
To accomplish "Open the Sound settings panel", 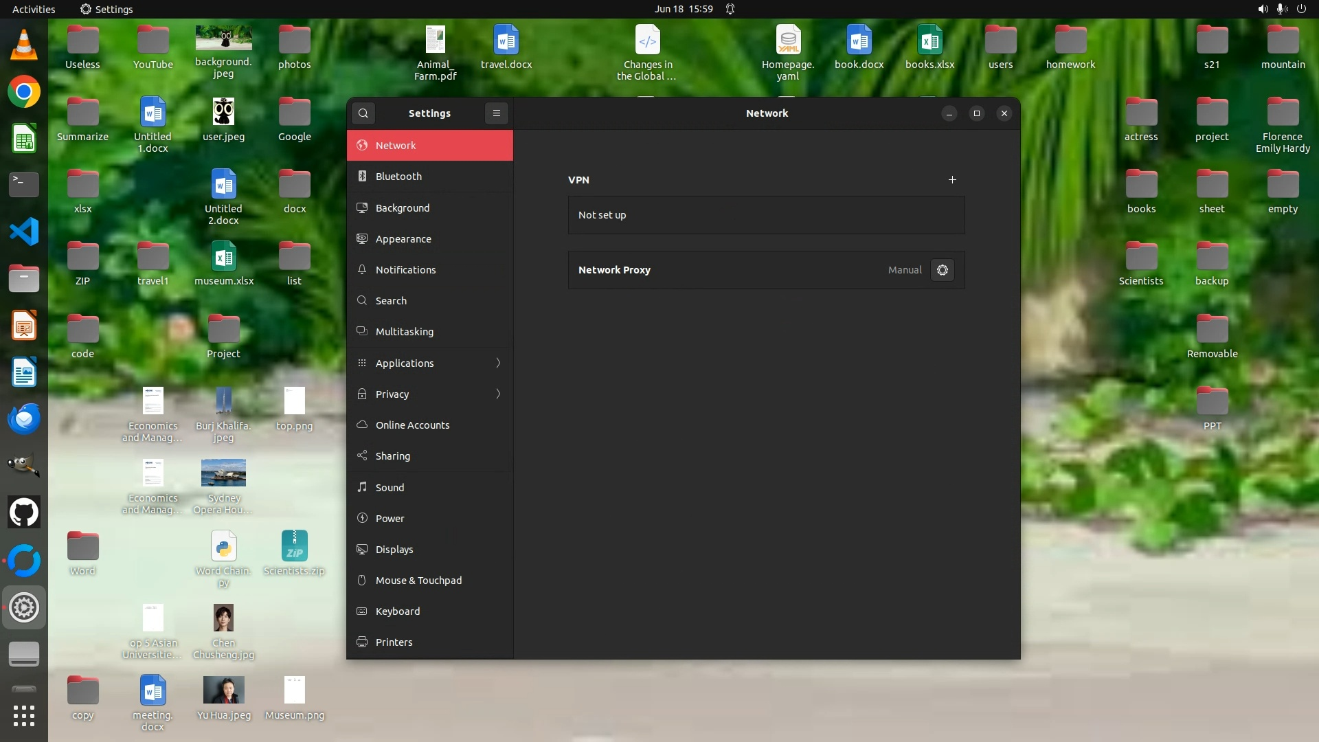I will pos(390,487).
